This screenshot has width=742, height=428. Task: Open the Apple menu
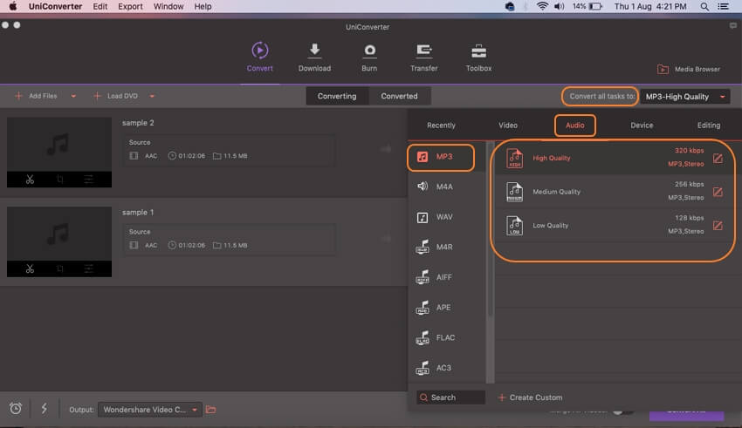point(13,7)
